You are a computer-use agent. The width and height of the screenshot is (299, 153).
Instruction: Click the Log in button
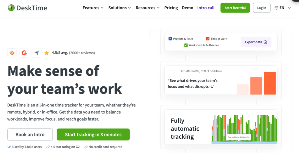262,8
